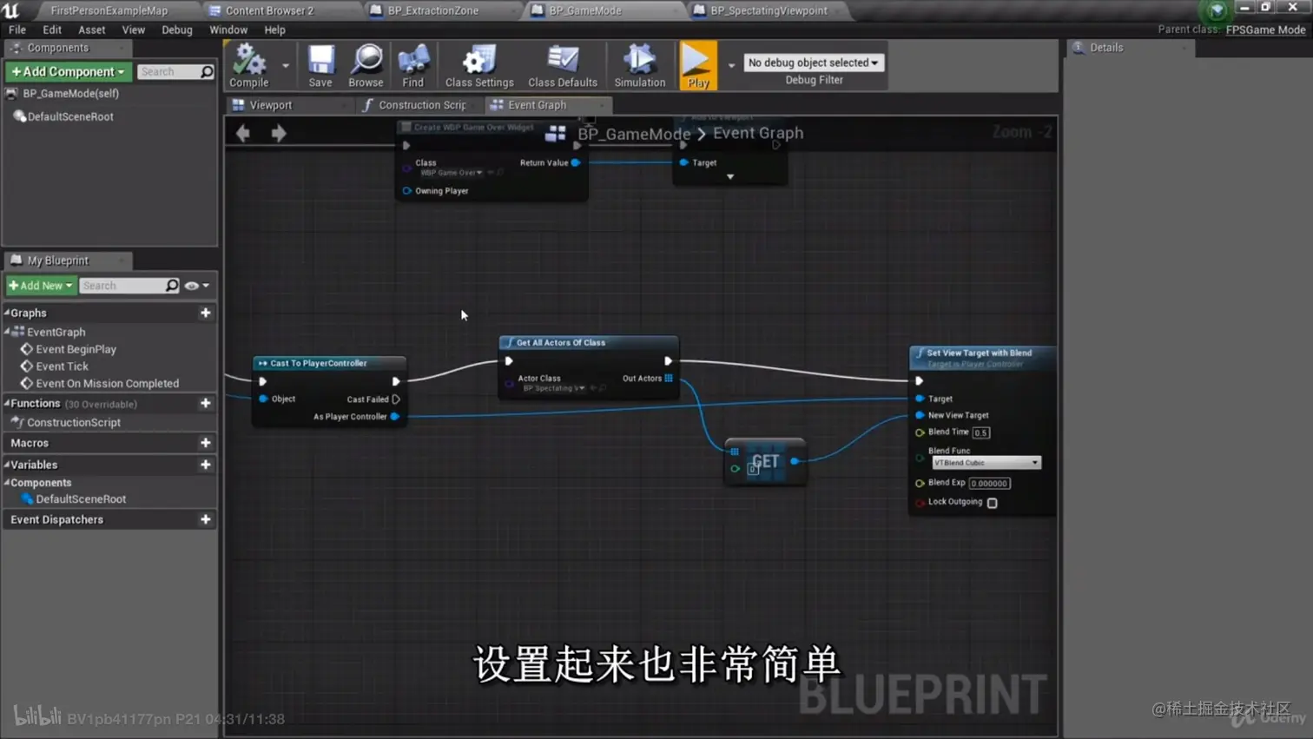The width and height of the screenshot is (1313, 739).
Task: Open the Blend Func dropdown
Action: (986, 463)
